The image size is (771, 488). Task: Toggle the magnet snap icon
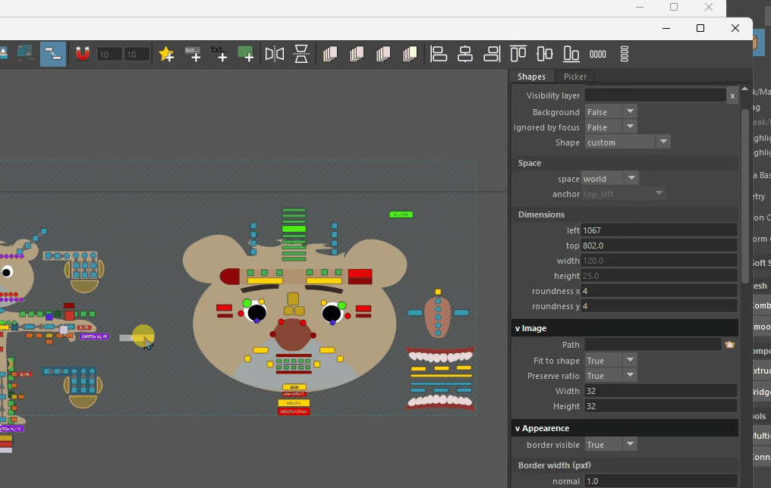pyautogui.click(x=82, y=54)
